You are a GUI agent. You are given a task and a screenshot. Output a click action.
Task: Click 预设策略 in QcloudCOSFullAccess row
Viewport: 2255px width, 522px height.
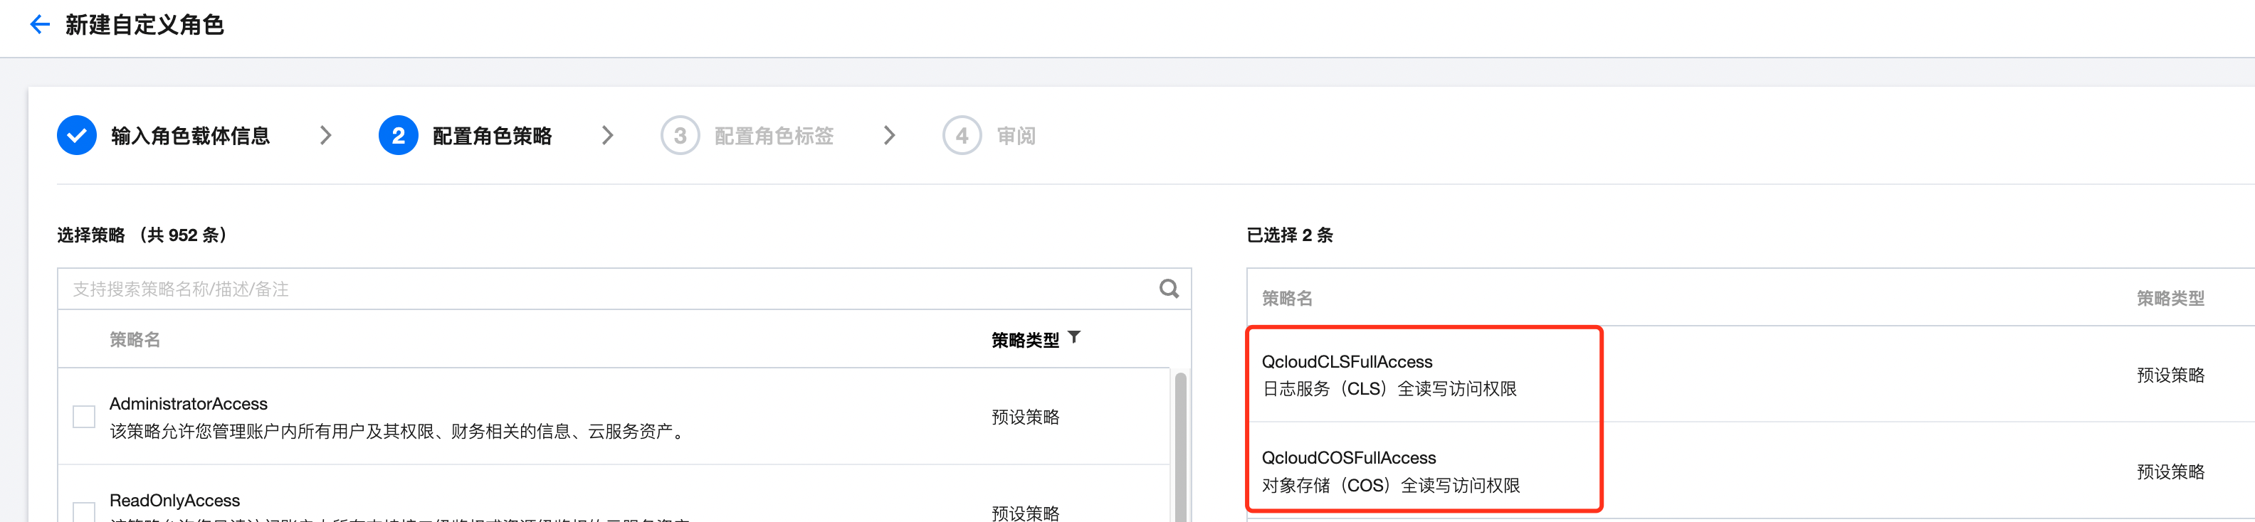click(2170, 472)
